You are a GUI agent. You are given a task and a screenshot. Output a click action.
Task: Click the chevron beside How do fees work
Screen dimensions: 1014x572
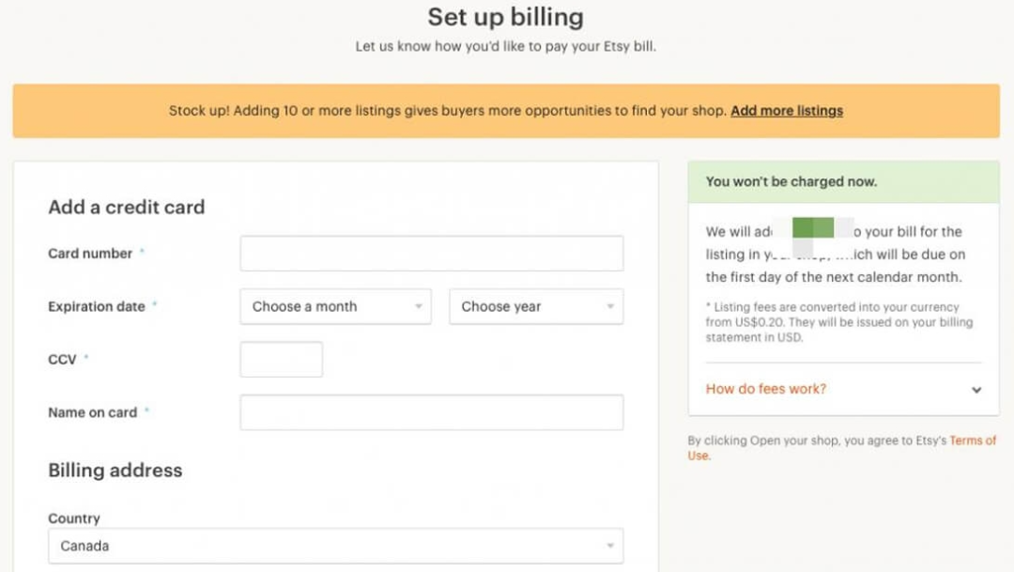click(x=976, y=390)
